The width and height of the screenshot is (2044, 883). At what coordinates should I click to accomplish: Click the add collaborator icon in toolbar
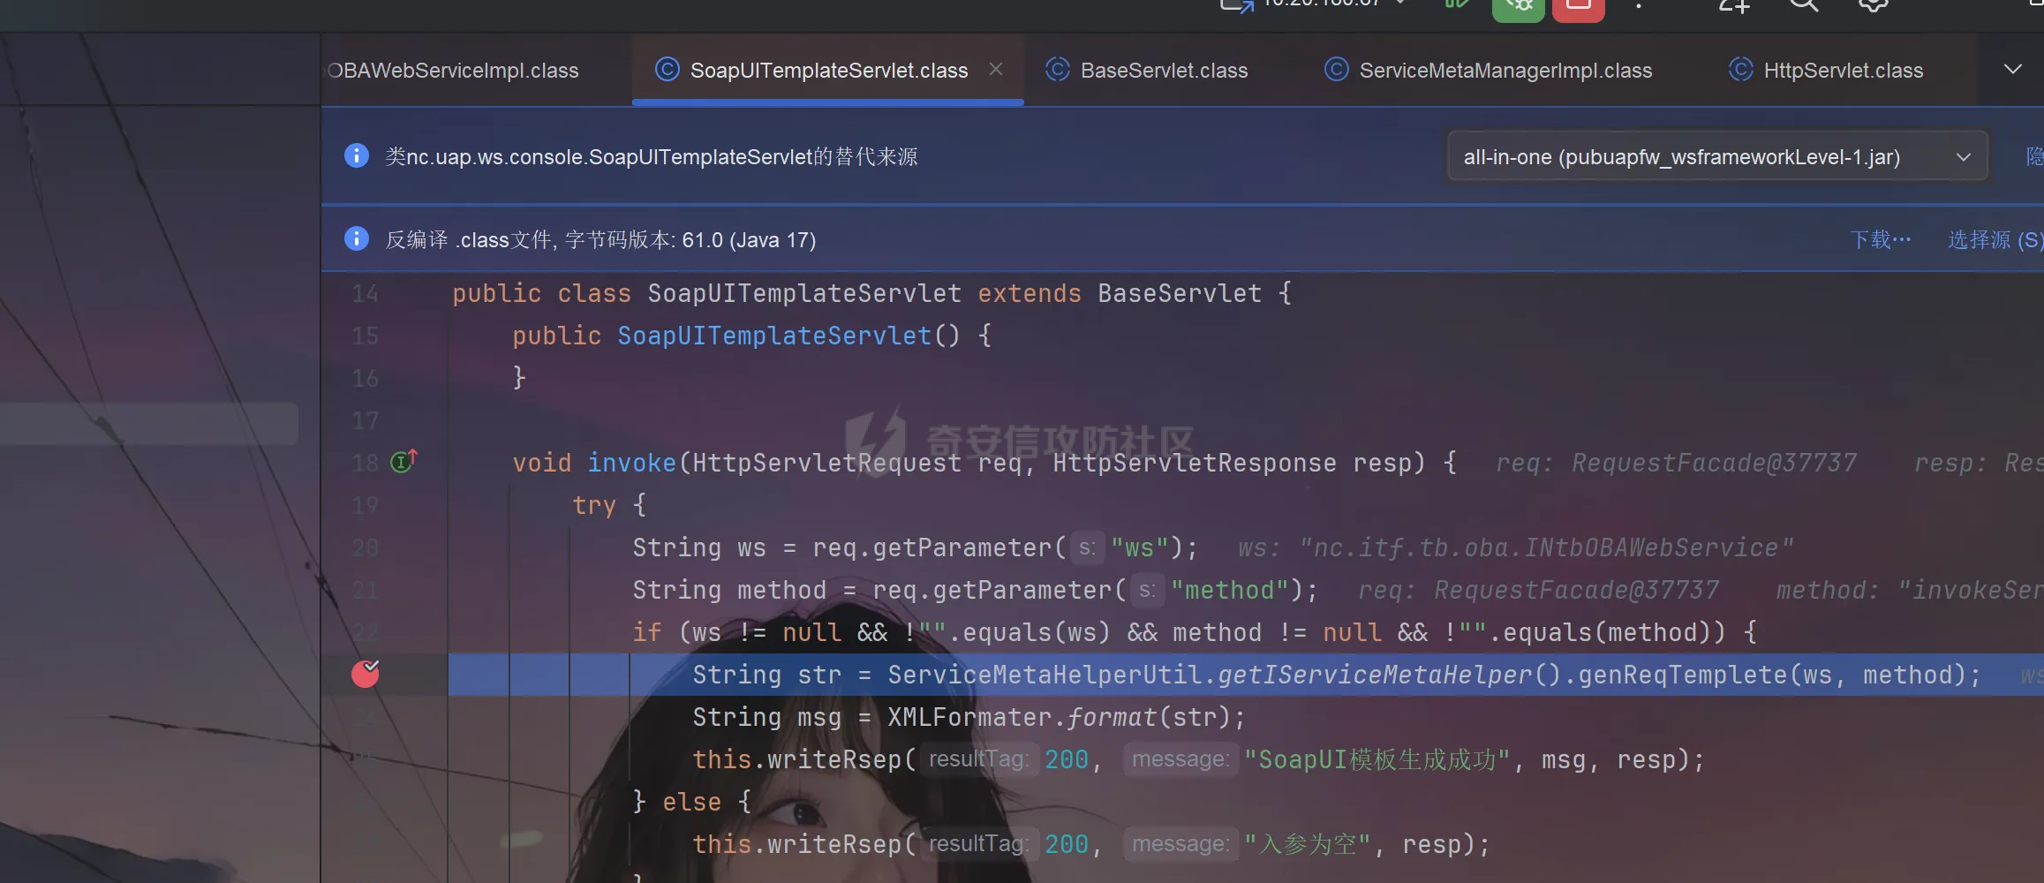(x=1733, y=6)
